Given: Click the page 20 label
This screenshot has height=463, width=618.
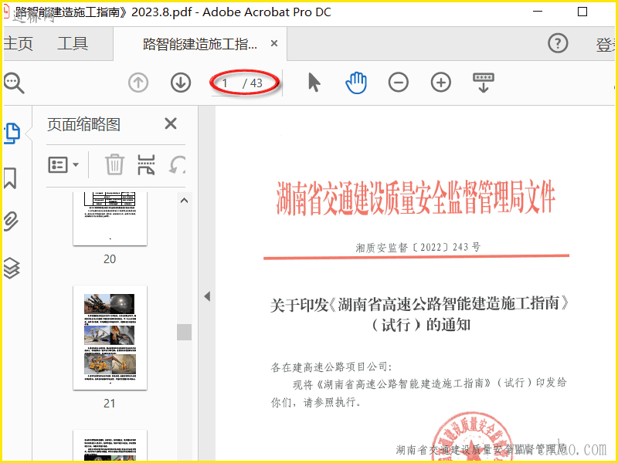Looking at the screenshot, I should tap(110, 259).
